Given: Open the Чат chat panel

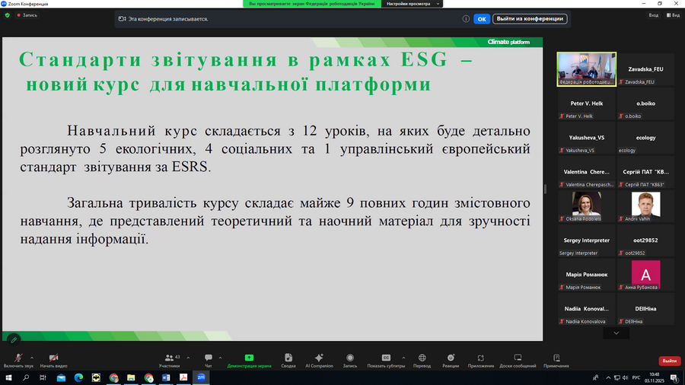Looking at the screenshot, I should click(208, 358).
